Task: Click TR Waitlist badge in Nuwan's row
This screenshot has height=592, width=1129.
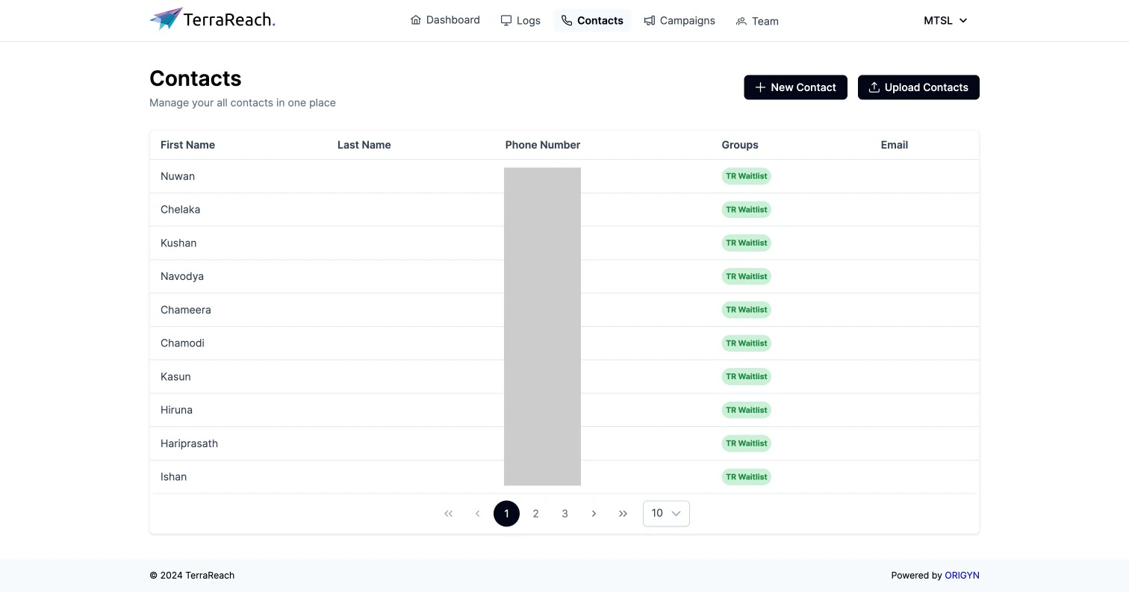Action: [x=747, y=176]
